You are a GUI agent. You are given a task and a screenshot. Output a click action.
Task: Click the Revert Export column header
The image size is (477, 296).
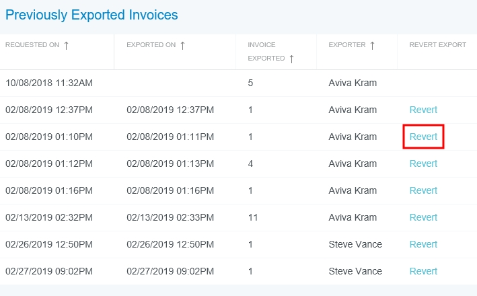[437, 45]
